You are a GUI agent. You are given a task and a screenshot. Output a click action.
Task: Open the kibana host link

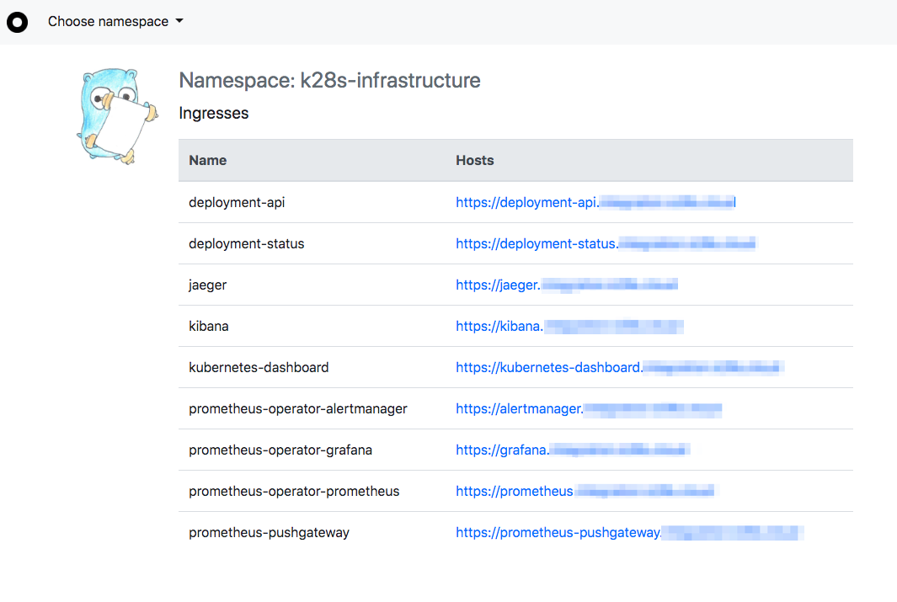569,326
